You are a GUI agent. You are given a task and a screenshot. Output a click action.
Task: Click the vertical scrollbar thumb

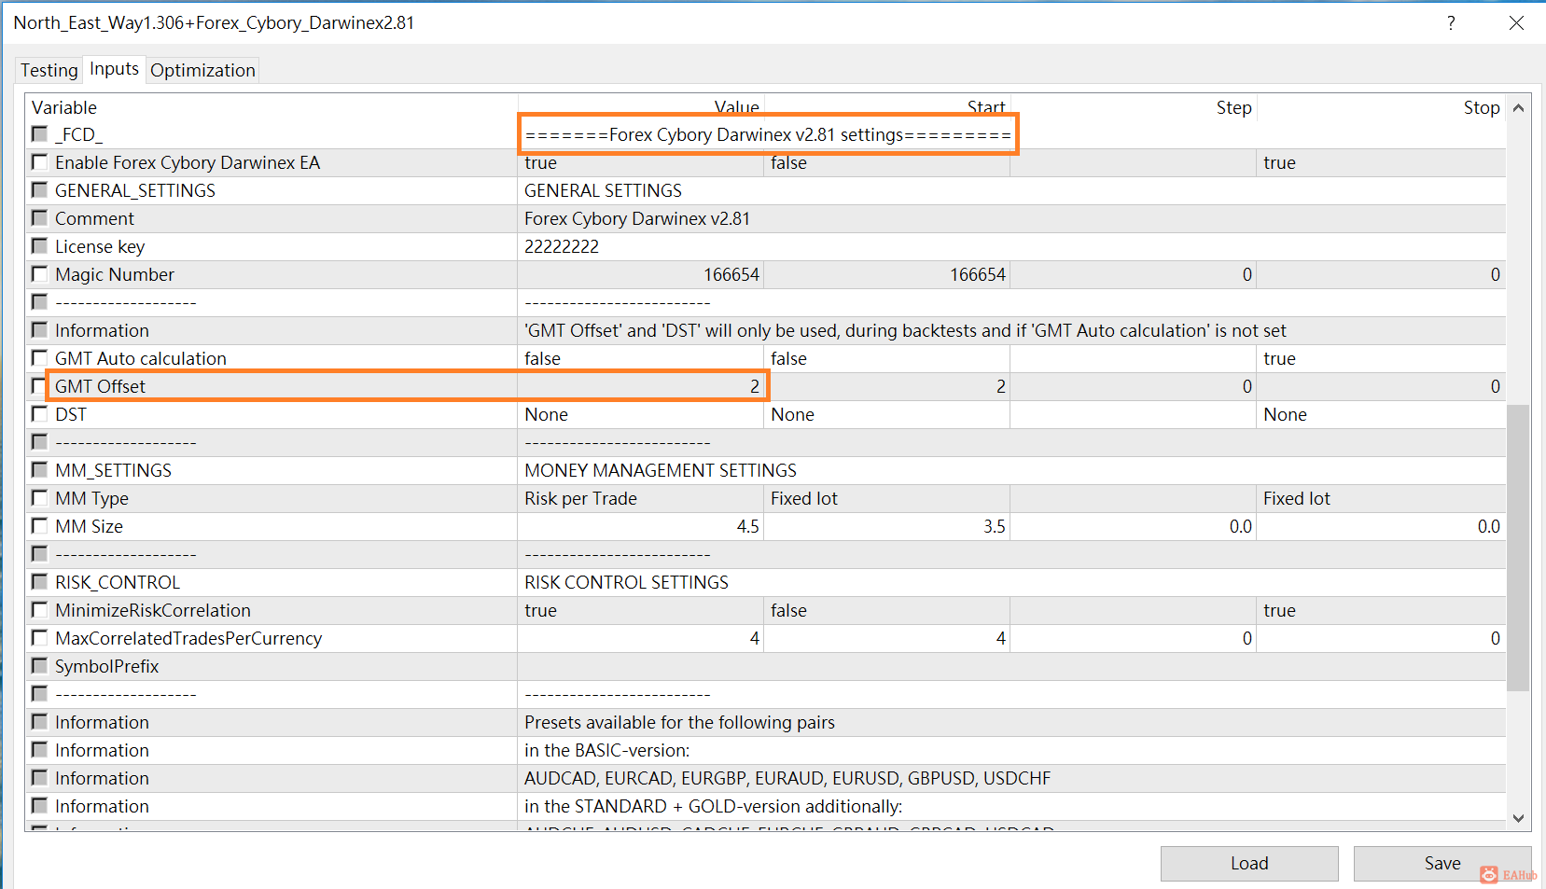(1518, 548)
